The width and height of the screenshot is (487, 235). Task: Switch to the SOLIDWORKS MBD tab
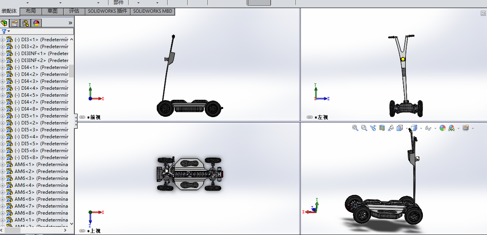click(x=153, y=11)
